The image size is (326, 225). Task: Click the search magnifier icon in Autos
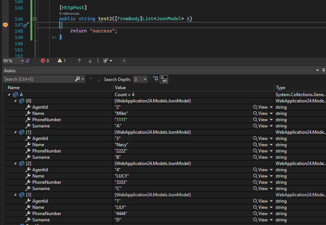pos(77,79)
